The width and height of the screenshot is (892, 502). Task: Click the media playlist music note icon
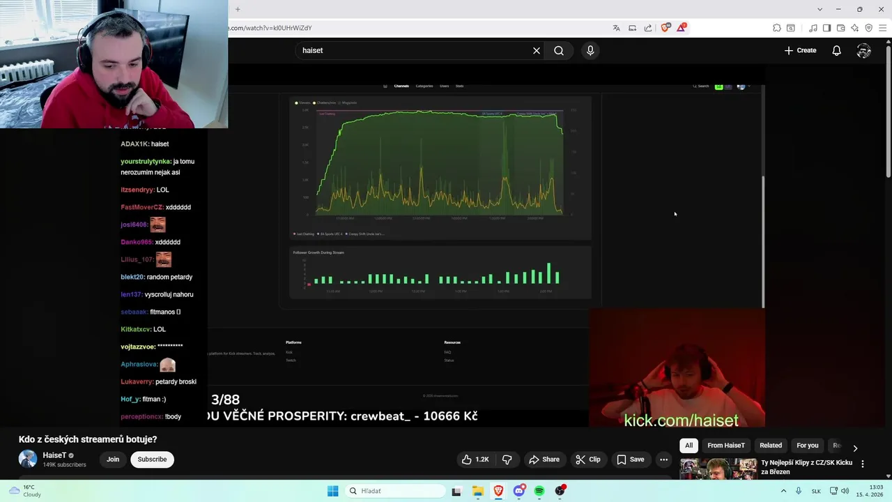click(813, 28)
